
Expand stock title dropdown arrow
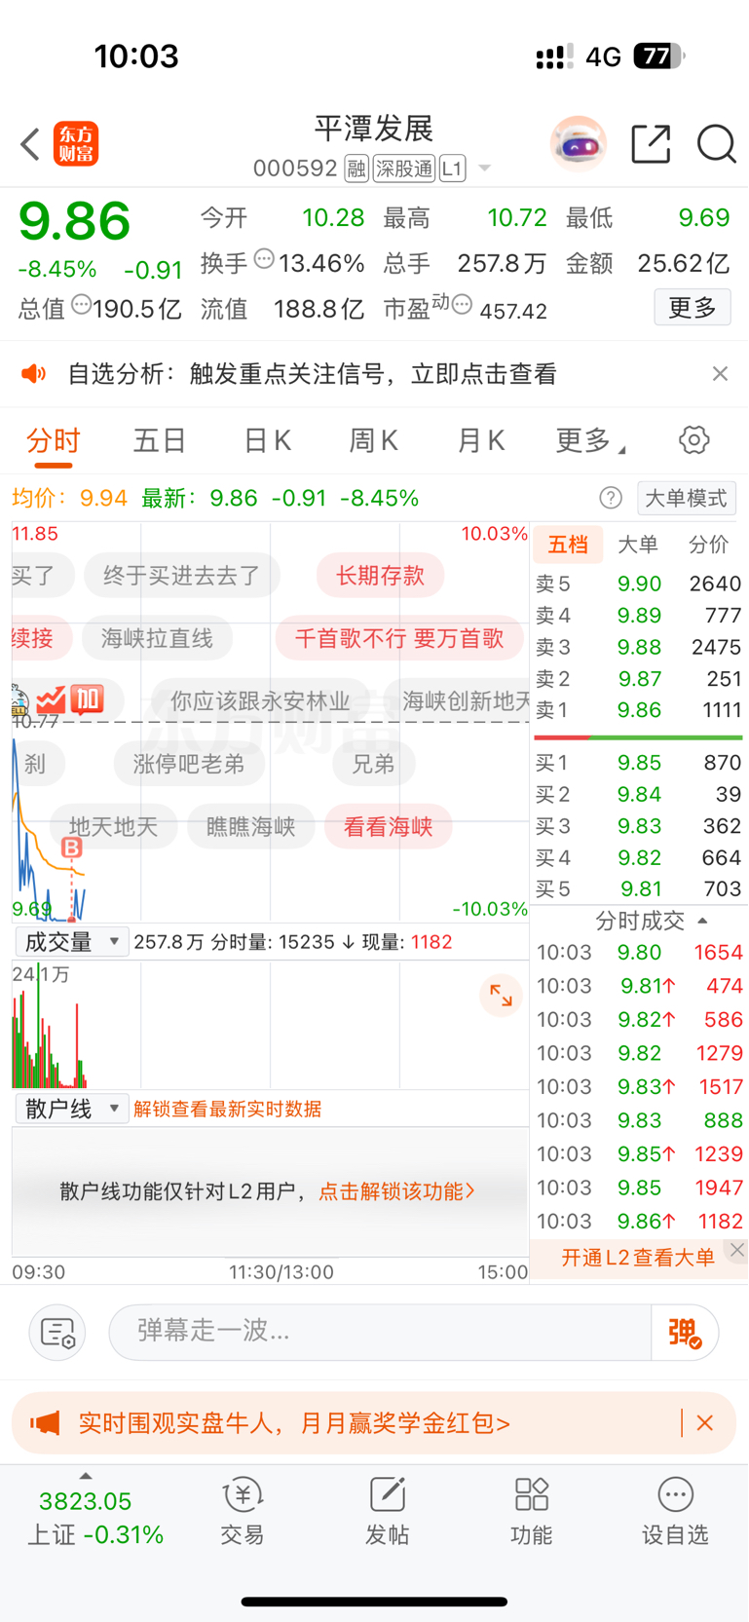[484, 170]
